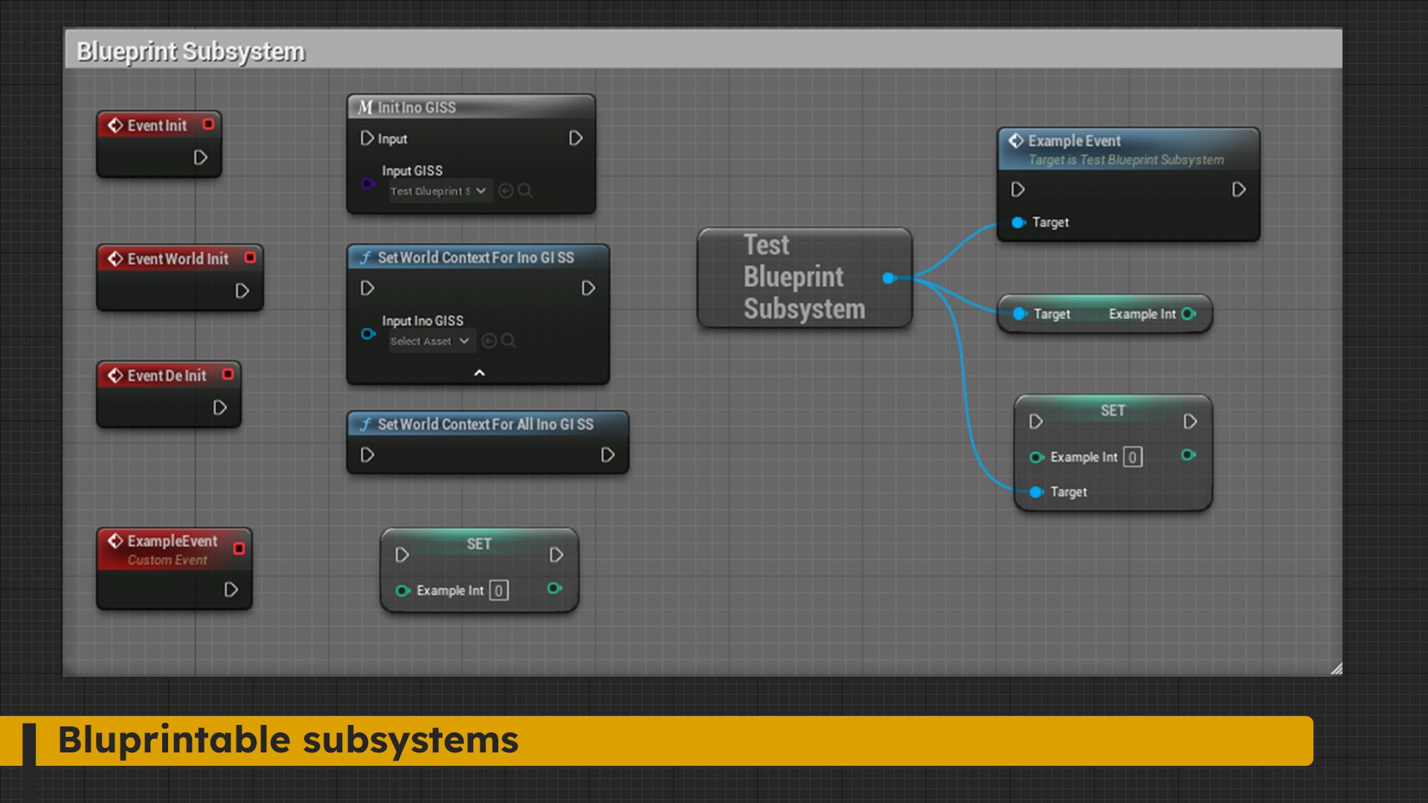This screenshot has height=803, width=1428.
Task: Click the macro icon on Init Ino GISS header
Action: pos(365,107)
